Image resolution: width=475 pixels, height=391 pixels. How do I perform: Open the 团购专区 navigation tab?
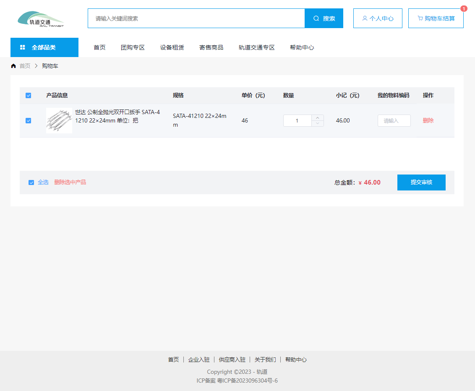(133, 47)
